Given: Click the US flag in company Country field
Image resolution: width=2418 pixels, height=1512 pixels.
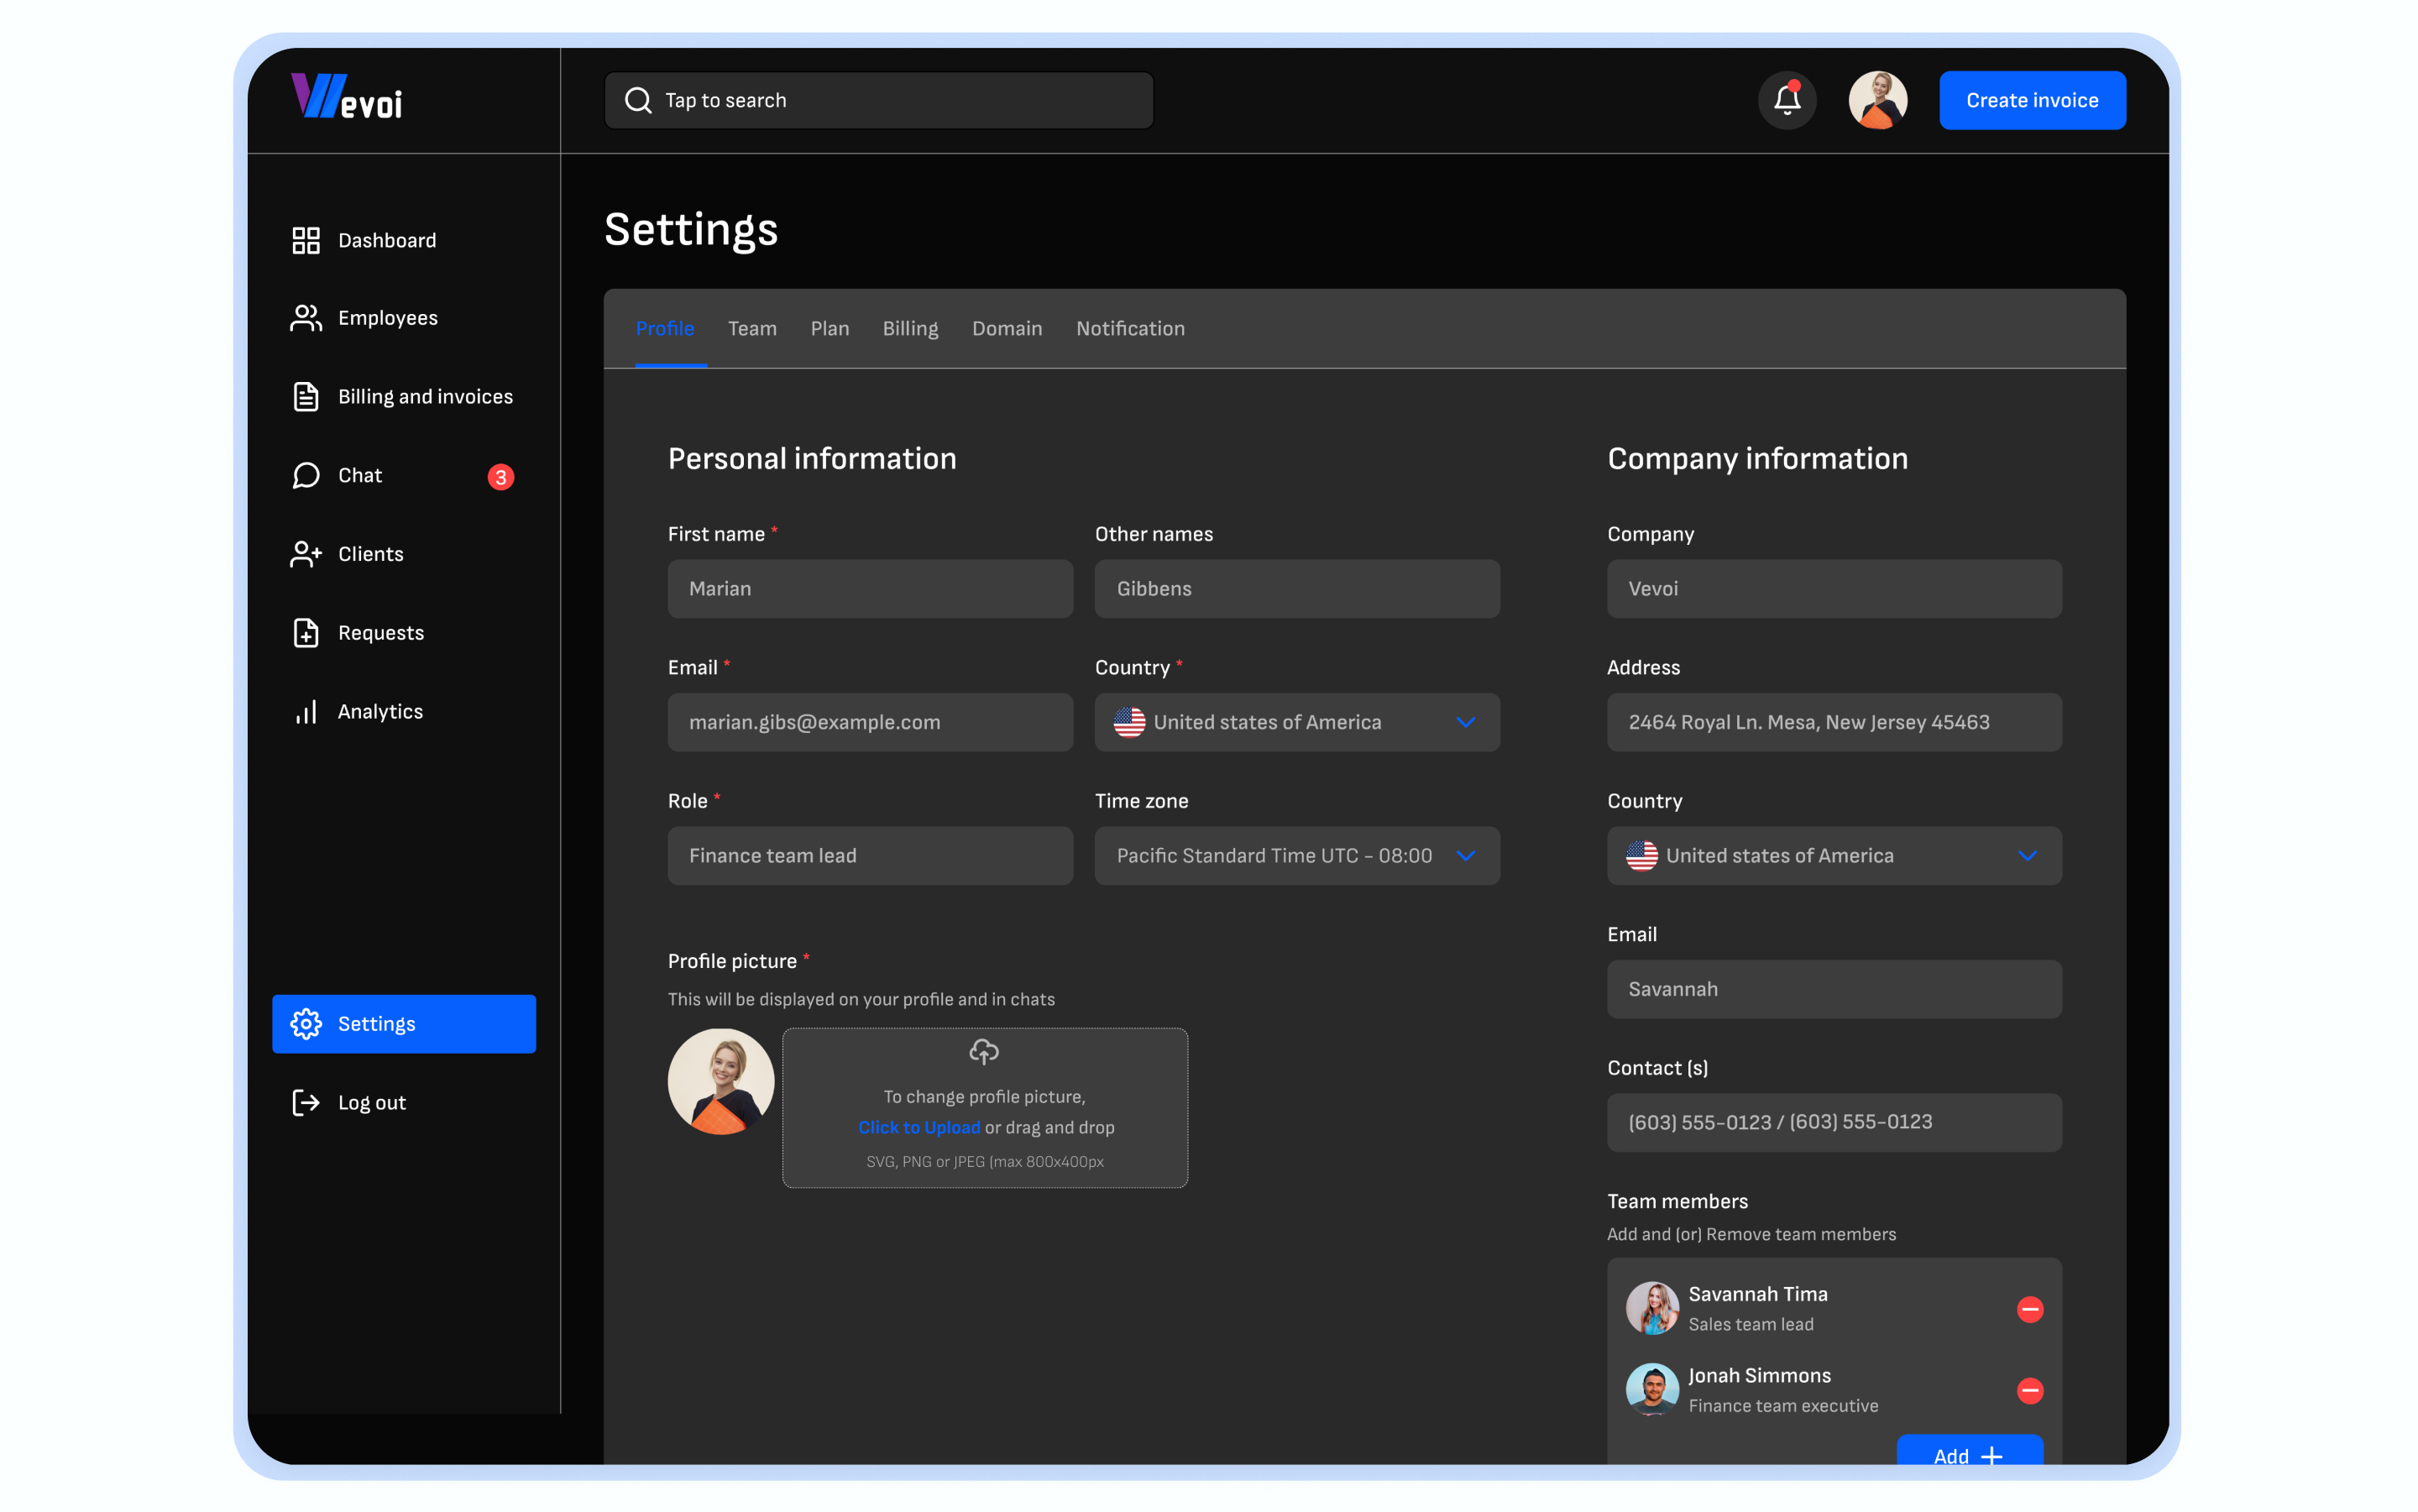Looking at the screenshot, I should click(x=1641, y=856).
